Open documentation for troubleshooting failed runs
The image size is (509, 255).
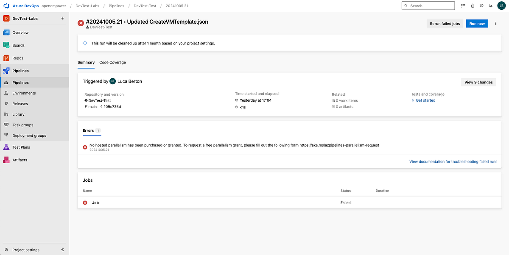453,161
